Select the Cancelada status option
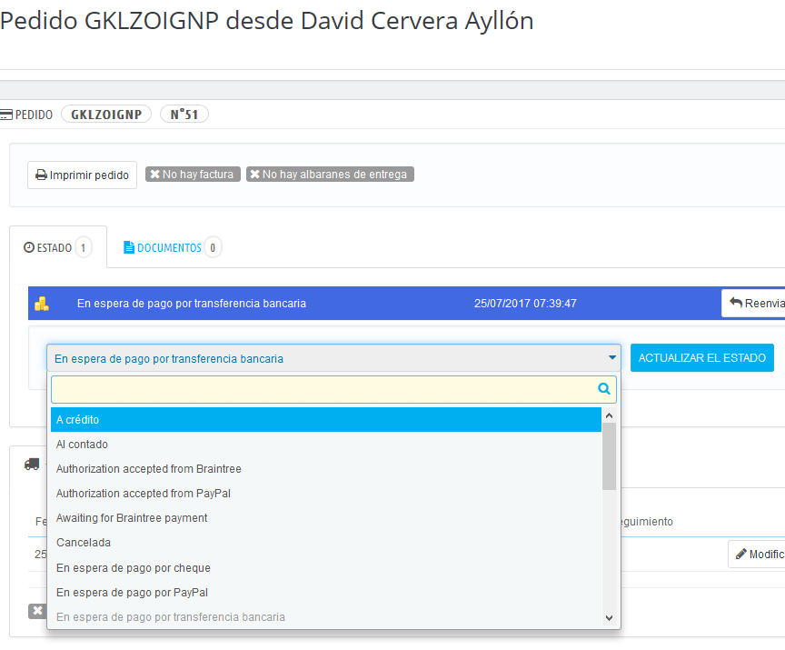The image size is (785, 650). [326, 543]
